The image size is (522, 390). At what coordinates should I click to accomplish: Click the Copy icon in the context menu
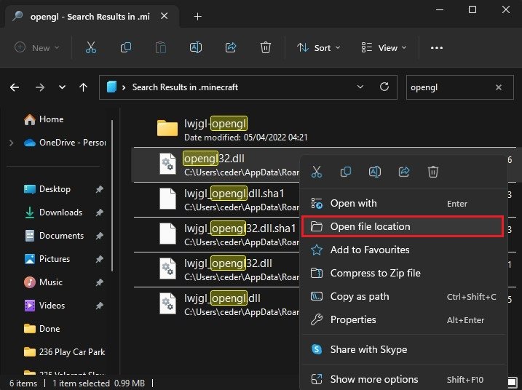pyautogui.click(x=345, y=172)
